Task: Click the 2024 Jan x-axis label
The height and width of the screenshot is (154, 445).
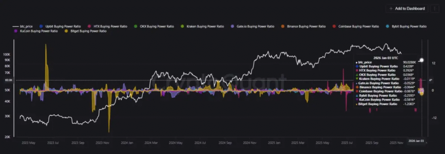Action: (x=127, y=143)
